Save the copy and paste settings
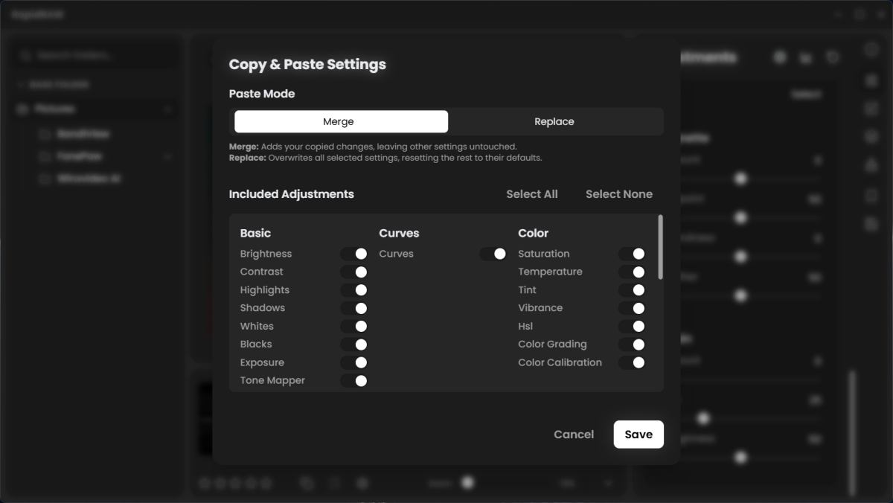Viewport: 893px width, 503px height. [638, 435]
